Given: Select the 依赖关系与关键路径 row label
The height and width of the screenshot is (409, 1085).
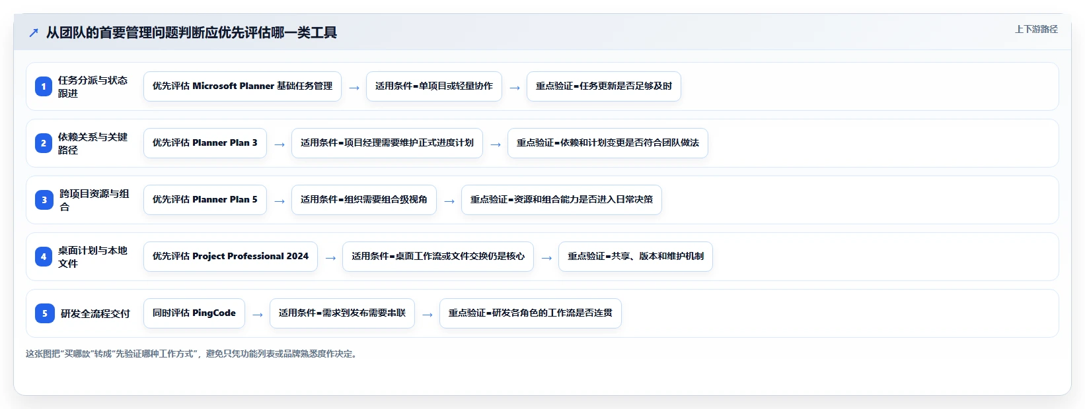Looking at the screenshot, I should 93,143.
